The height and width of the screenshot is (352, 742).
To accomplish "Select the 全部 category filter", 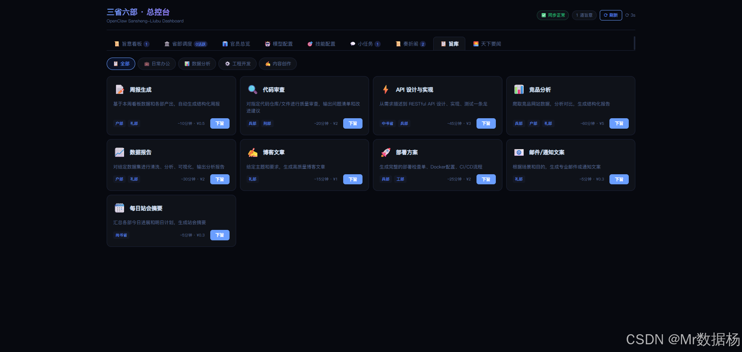I will pos(121,64).
